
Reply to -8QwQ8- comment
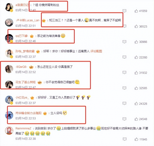(x=124, y=72)
